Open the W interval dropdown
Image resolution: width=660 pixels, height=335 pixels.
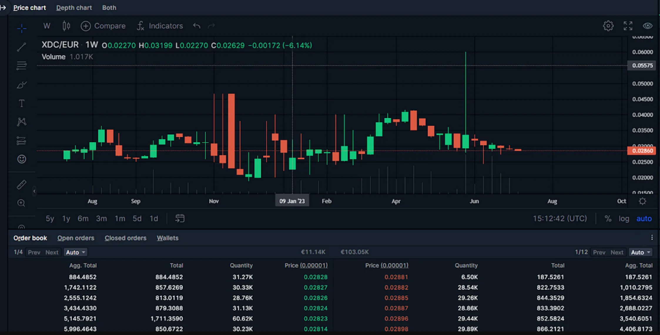pyautogui.click(x=47, y=26)
